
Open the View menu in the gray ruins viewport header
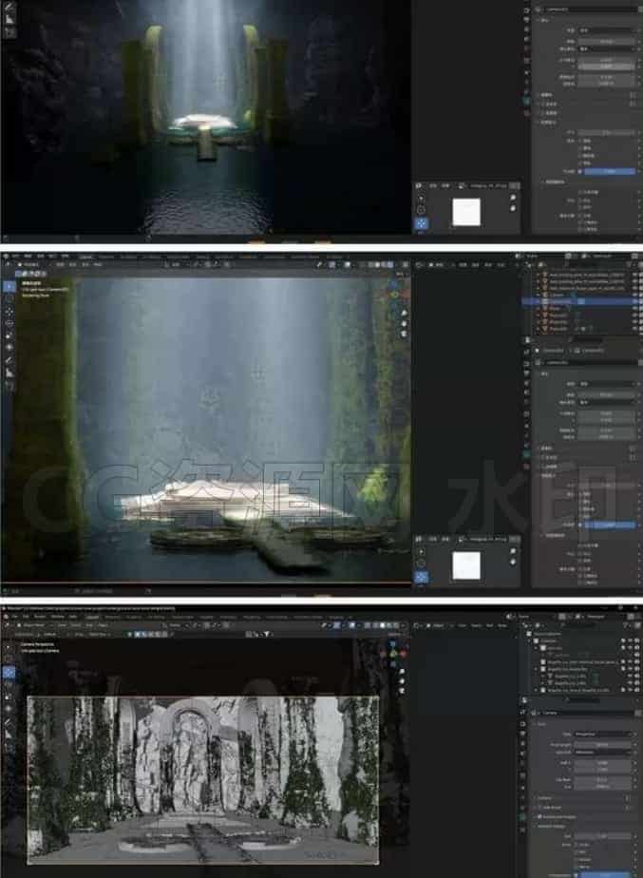pos(62,625)
